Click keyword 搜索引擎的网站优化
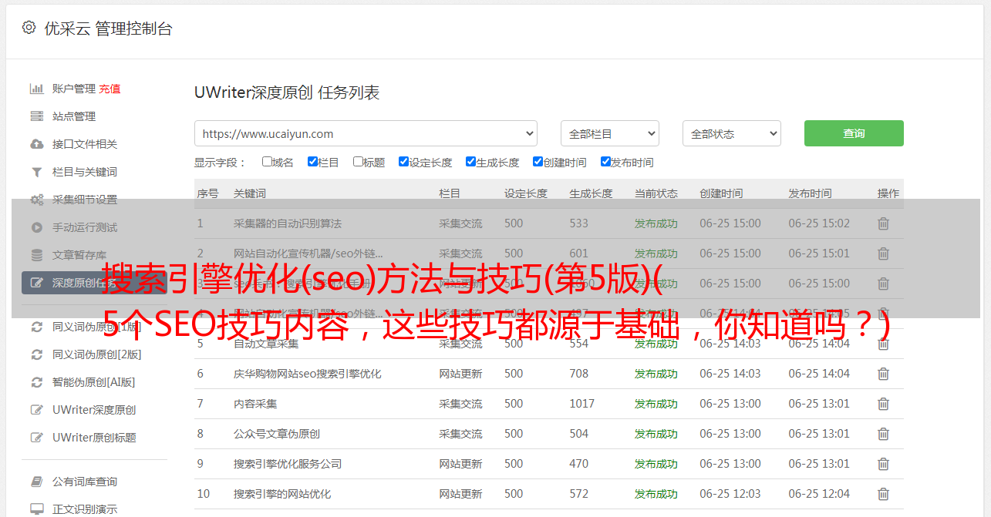Viewport: 991px width, 517px height. coord(282,494)
